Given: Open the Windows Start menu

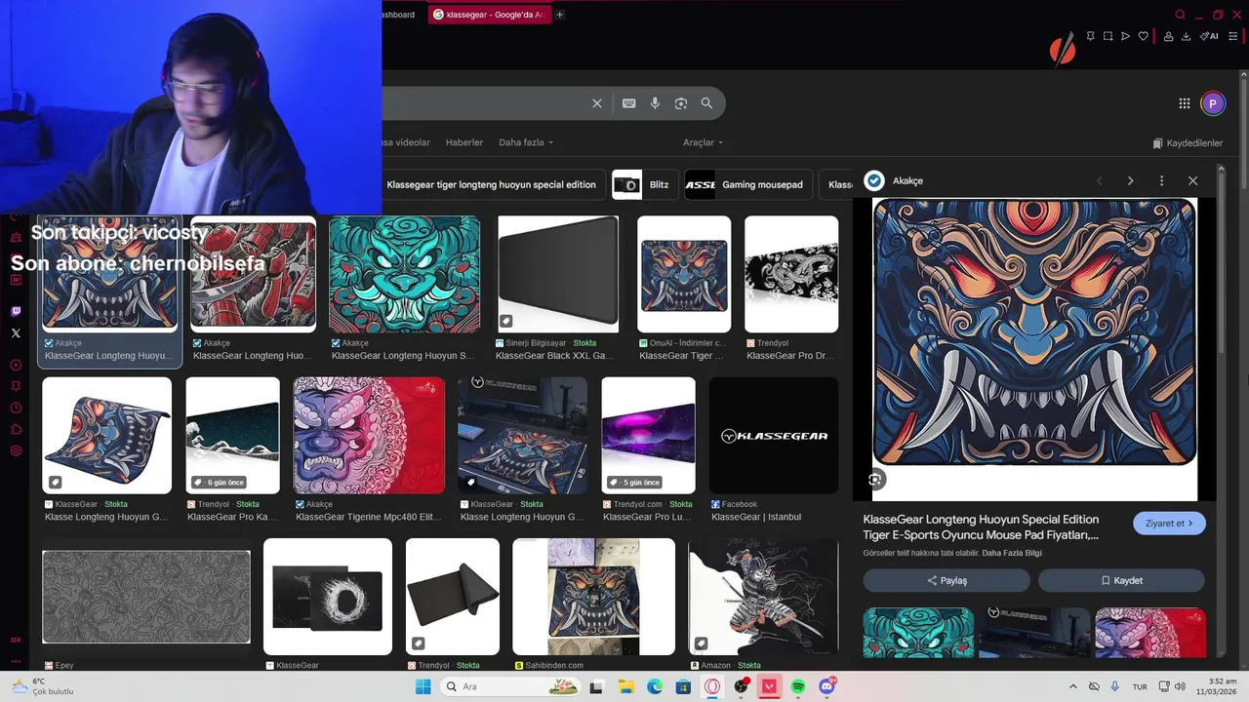Looking at the screenshot, I should [x=423, y=686].
